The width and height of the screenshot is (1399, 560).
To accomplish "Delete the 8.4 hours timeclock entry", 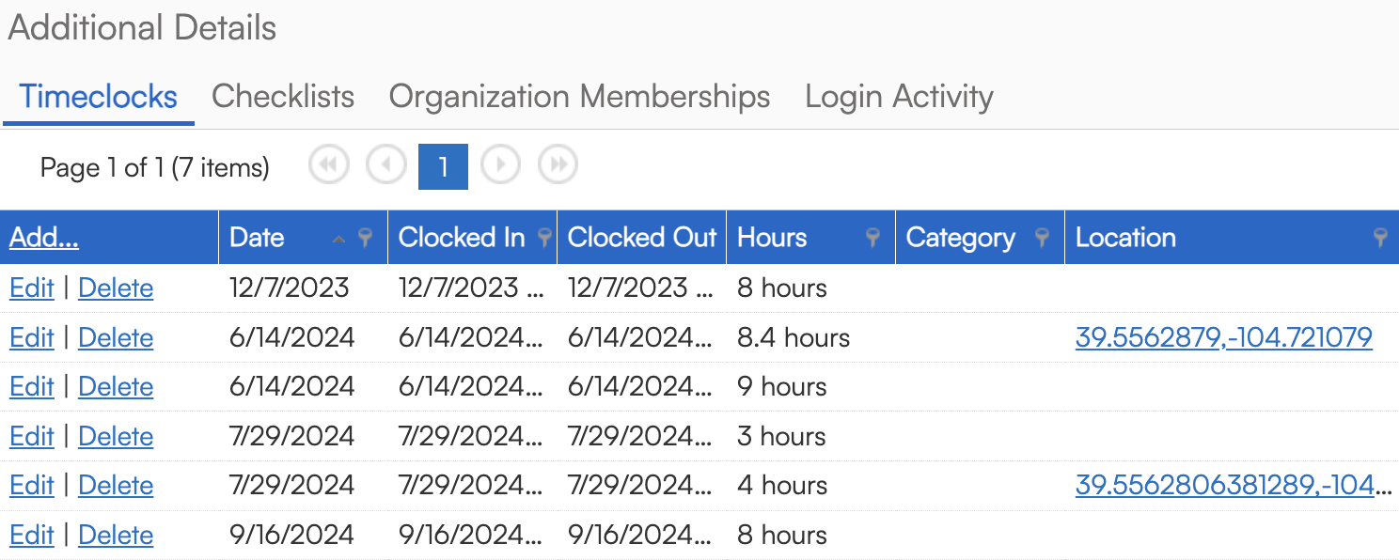I will [x=116, y=338].
